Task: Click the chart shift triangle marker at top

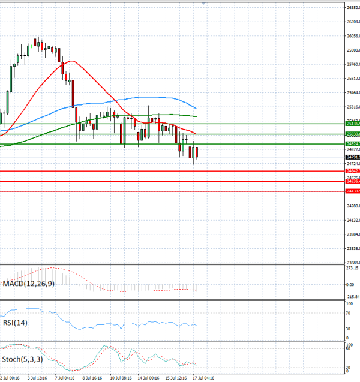Action: (204, 4)
